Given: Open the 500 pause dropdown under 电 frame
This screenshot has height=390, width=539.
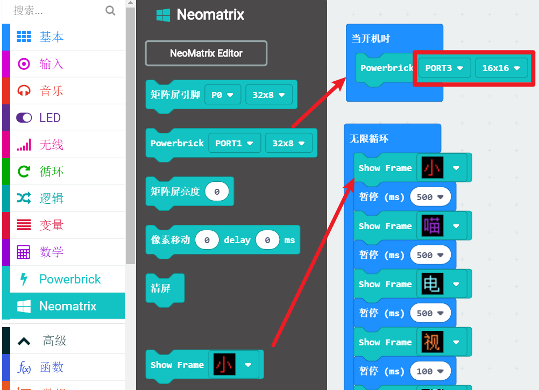Looking at the screenshot, I should click(430, 314).
